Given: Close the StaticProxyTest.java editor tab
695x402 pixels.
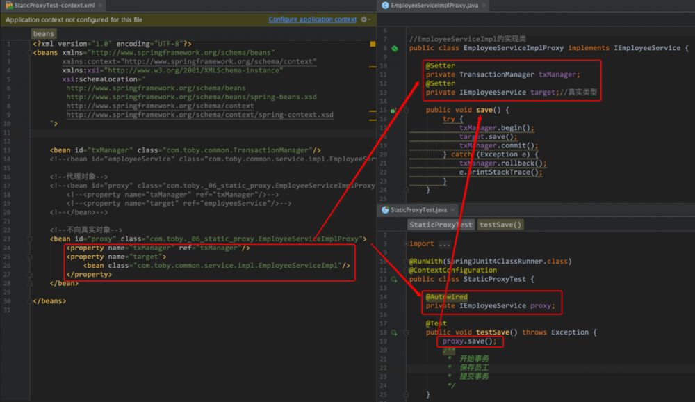Looking at the screenshot, I should [453, 209].
